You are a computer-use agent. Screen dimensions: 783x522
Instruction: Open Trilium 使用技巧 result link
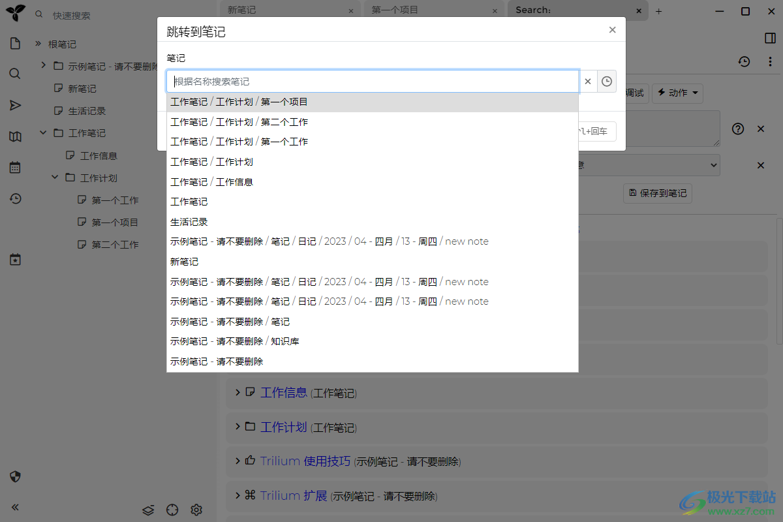(305, 461)
